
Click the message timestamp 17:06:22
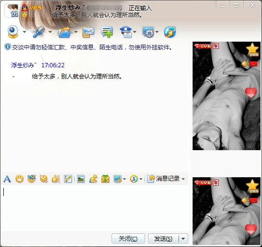tap(53, 65)
